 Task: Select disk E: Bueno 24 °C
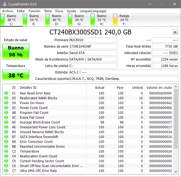(34, 20)
